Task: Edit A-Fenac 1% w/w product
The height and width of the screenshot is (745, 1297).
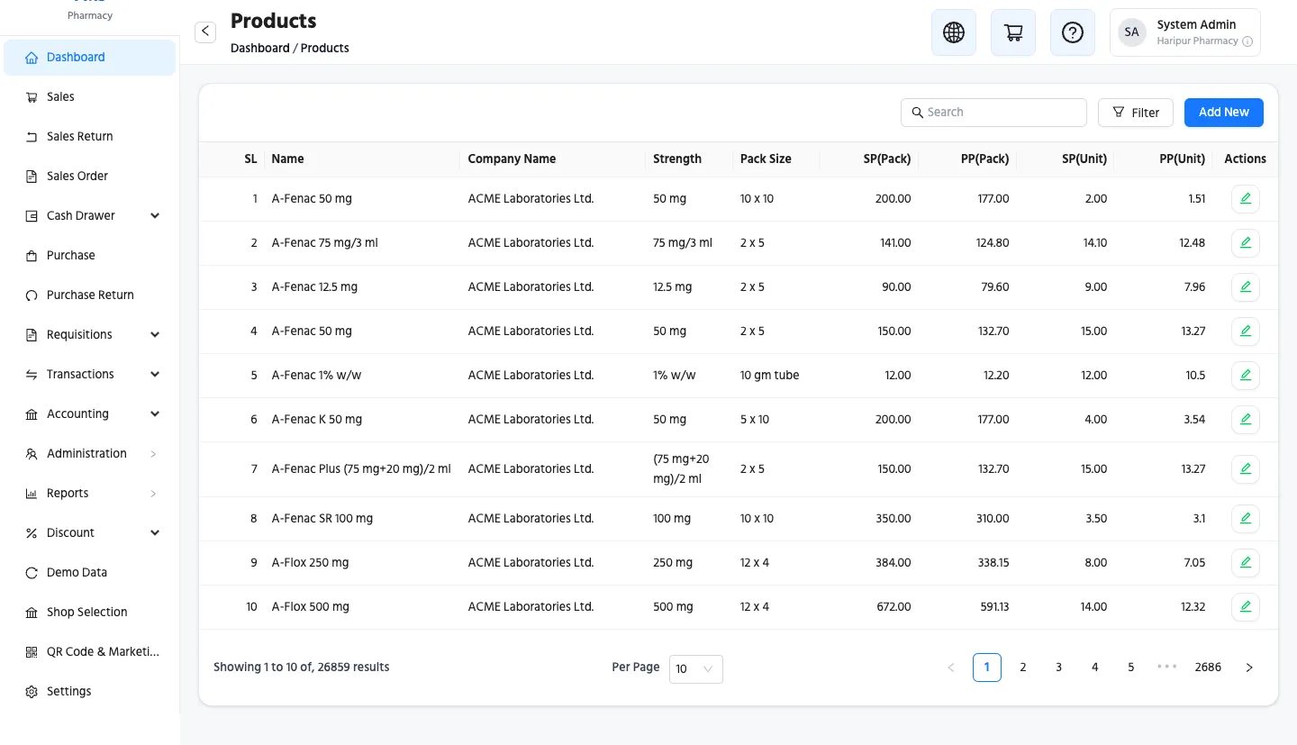Action: coord(1246,376)
